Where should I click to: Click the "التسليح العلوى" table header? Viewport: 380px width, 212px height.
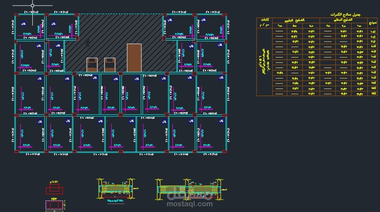pyautogui.click(x=295, y=20)
